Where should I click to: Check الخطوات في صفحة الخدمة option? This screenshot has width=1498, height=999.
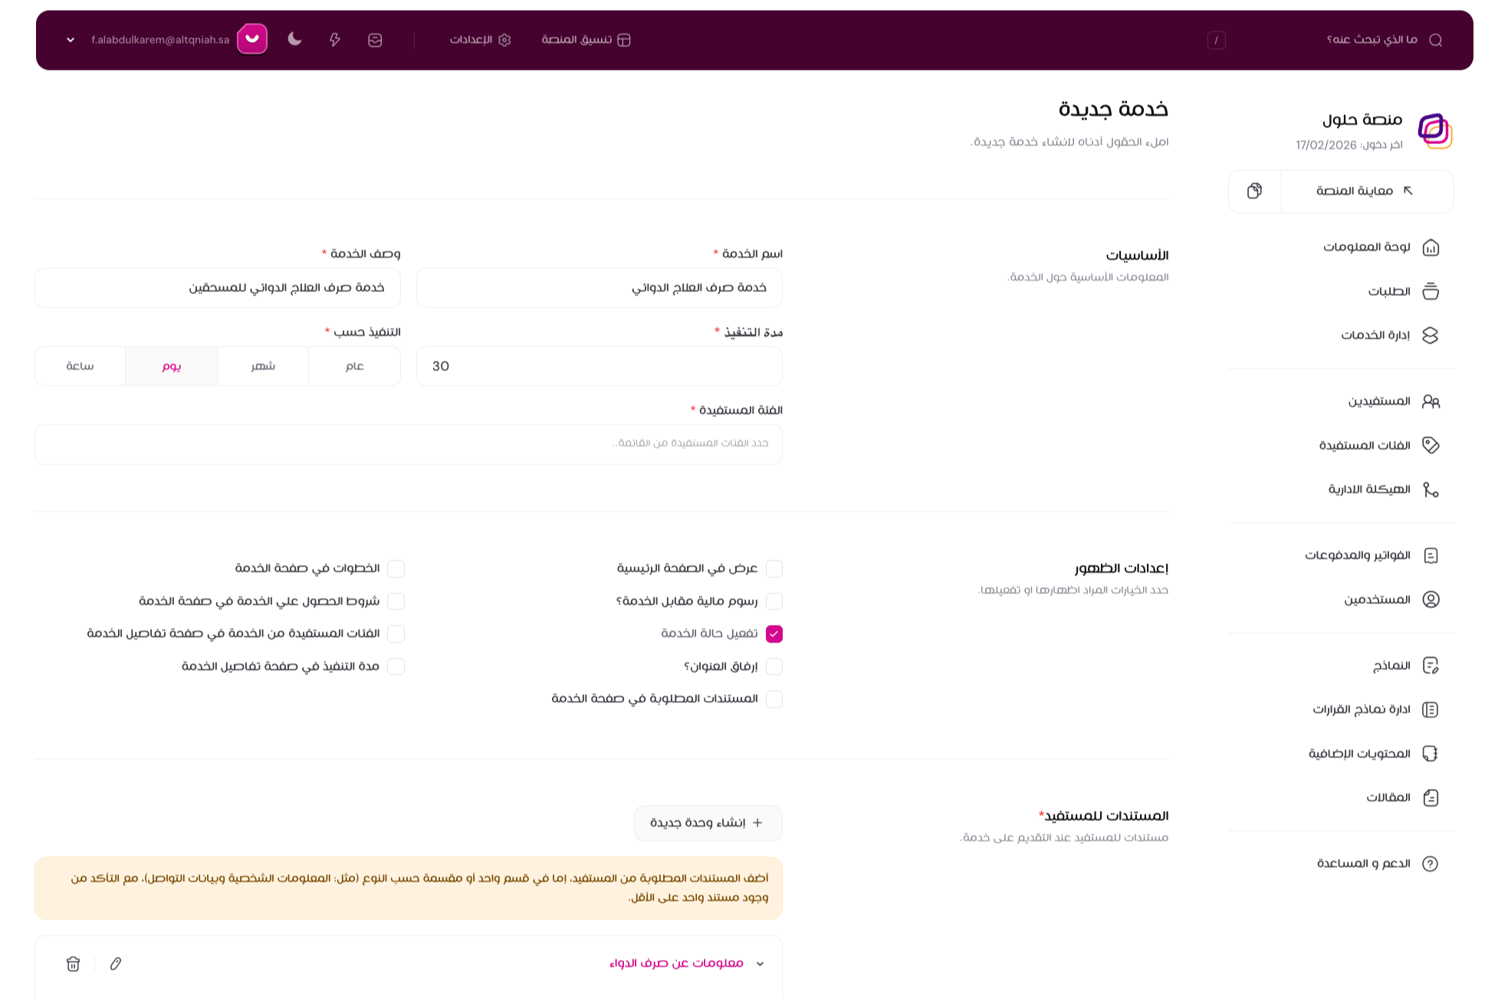click(x=396, y=569)
